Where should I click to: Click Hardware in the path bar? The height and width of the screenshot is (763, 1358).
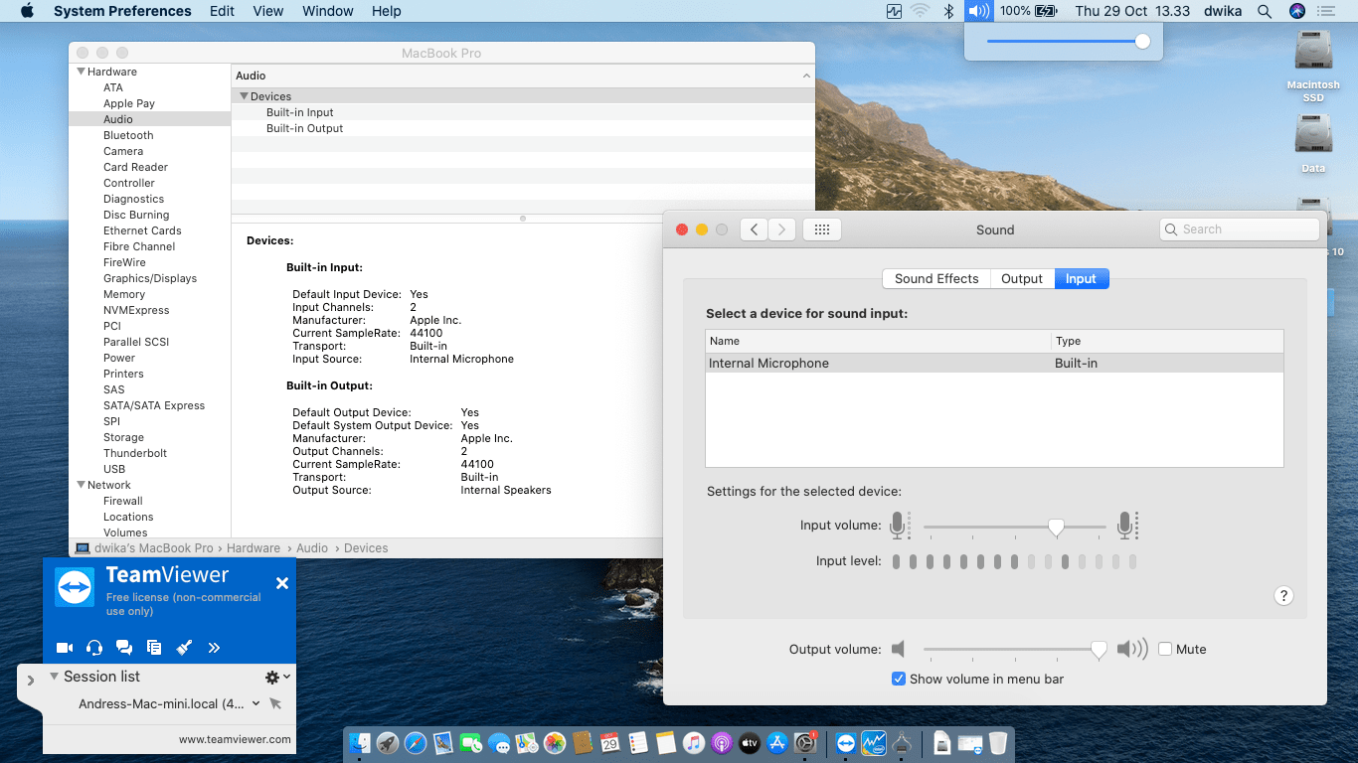pos(254,548)
